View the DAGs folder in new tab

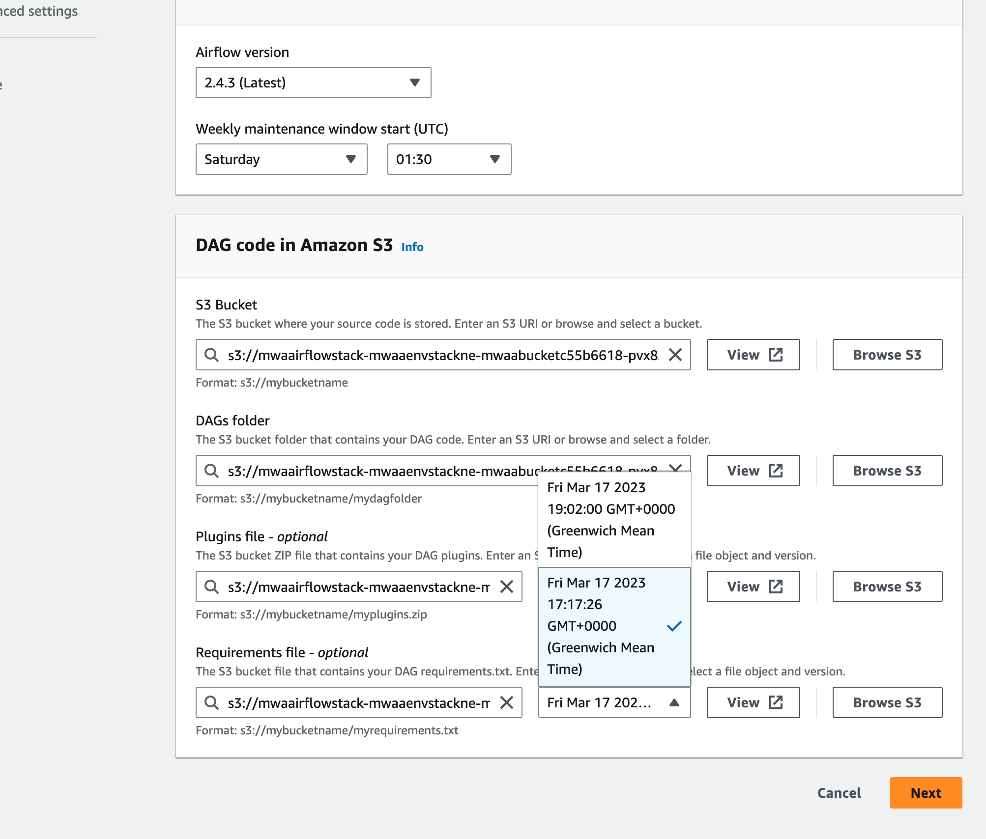[x=754, y=471]
